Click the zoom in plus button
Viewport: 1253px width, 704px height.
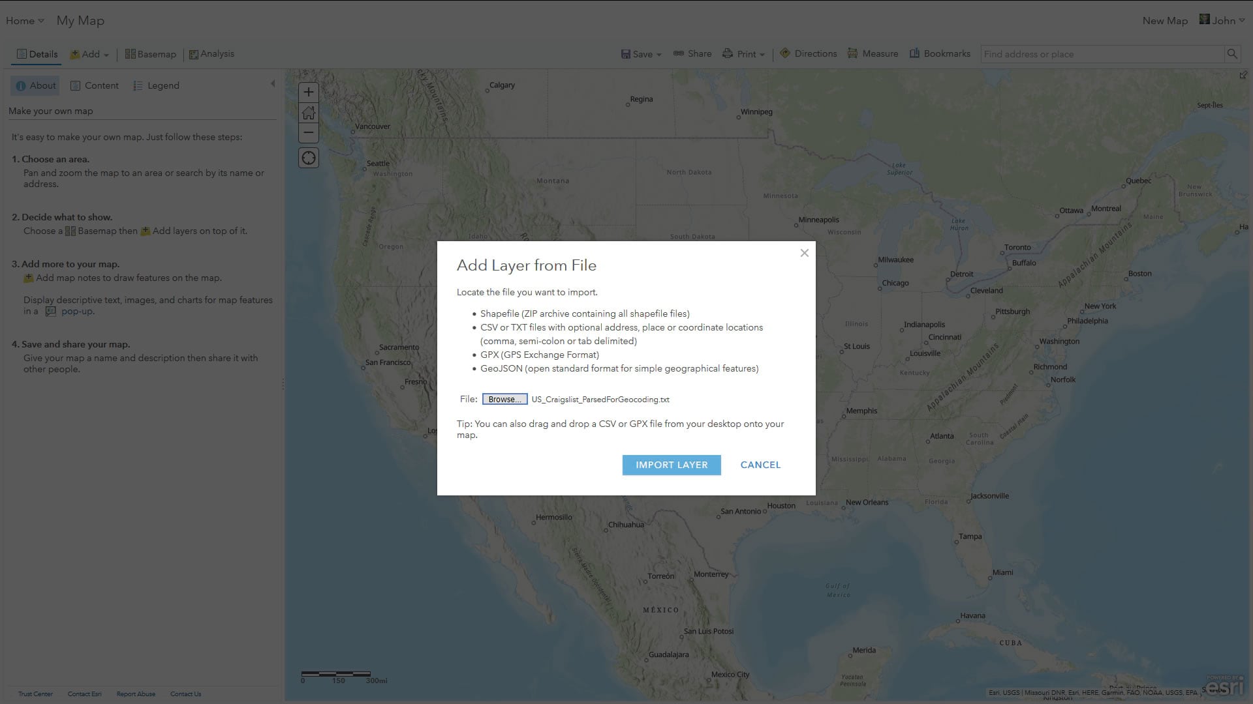click(309, 92)
